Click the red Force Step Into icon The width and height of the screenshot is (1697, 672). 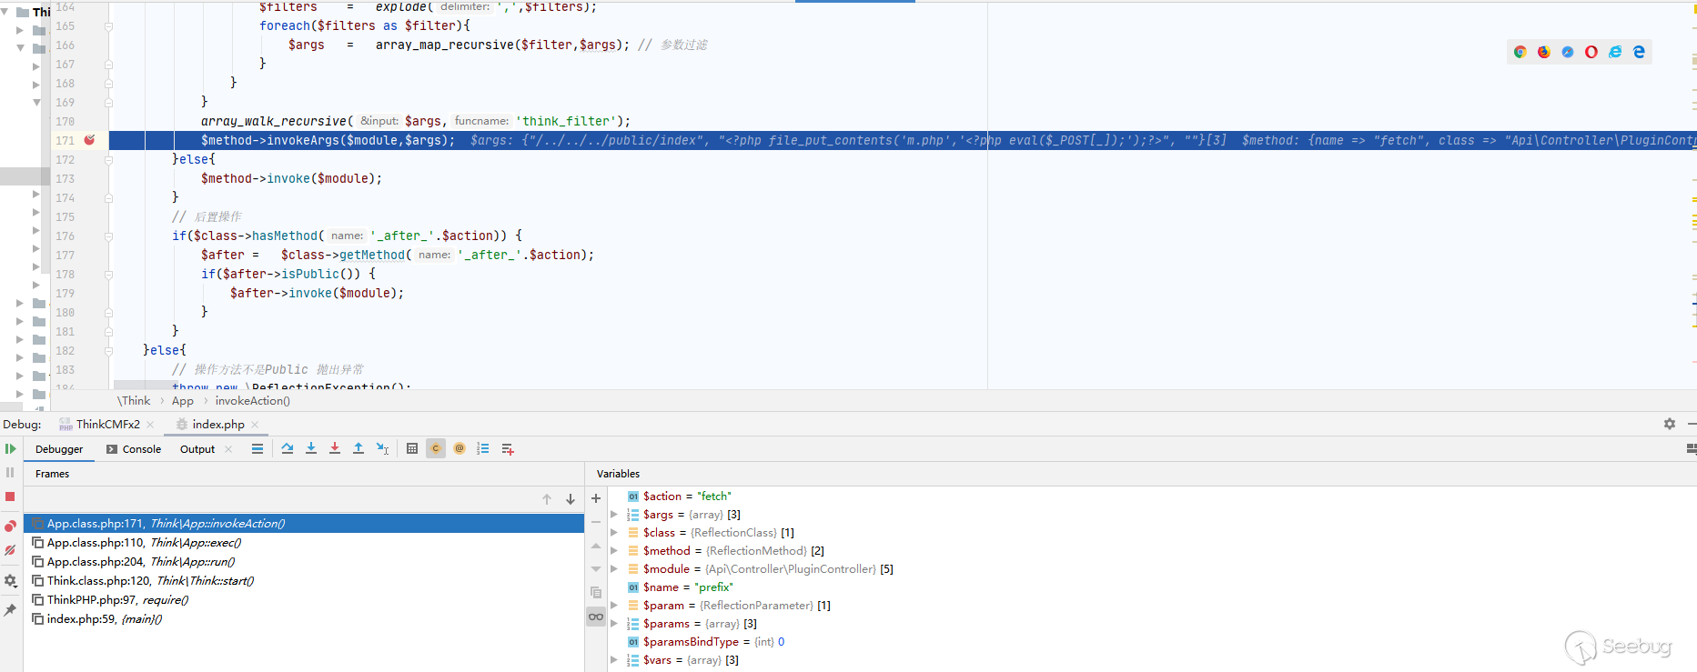[x=335, y=448]
